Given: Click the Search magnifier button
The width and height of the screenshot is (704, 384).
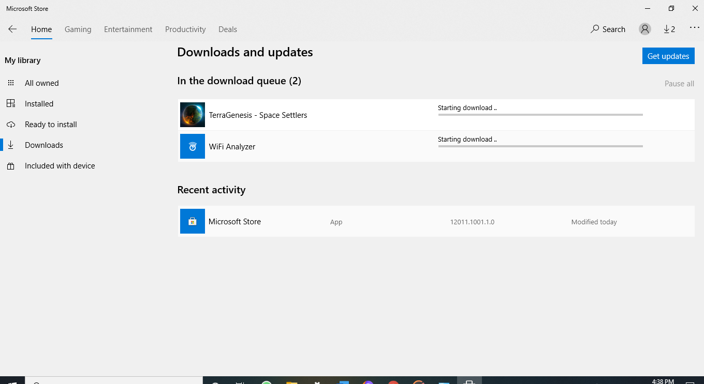Looking at the screenshot, I should (x=608, y=29).
